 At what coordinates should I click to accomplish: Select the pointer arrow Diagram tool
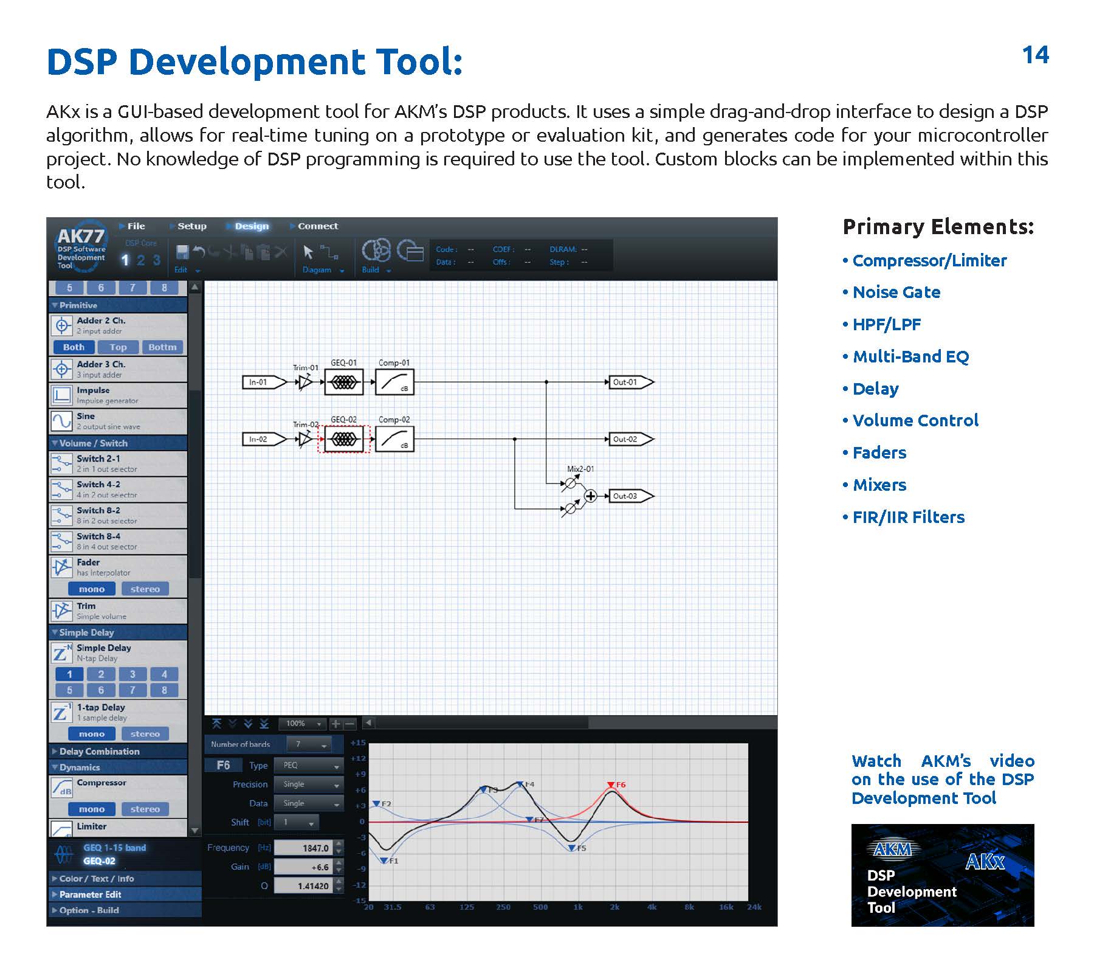(x=308, y=252)
